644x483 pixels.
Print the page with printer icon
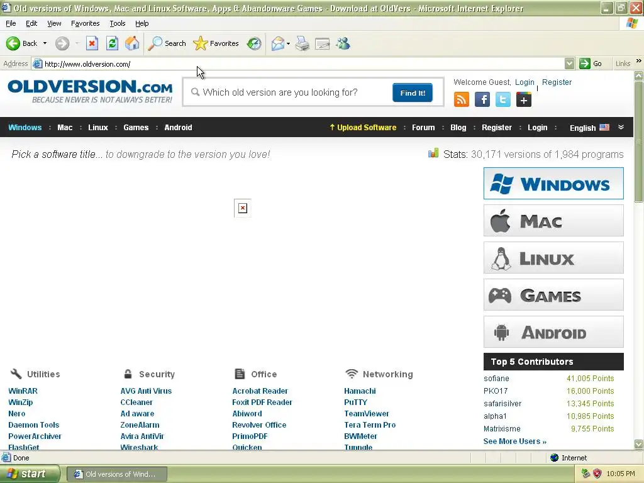(303, 43)
